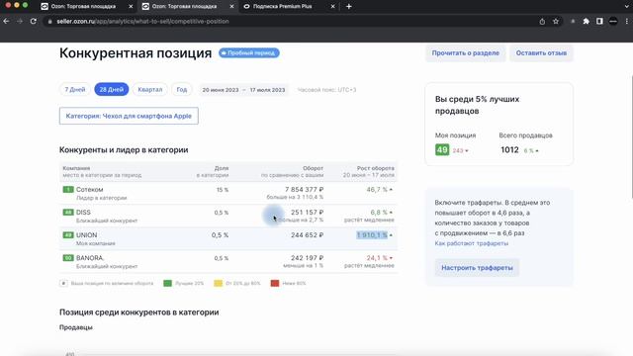633x356 pixels.
Task: Click growth value 46,7 %
Action: pyautogui.click(x=377, y=189)
